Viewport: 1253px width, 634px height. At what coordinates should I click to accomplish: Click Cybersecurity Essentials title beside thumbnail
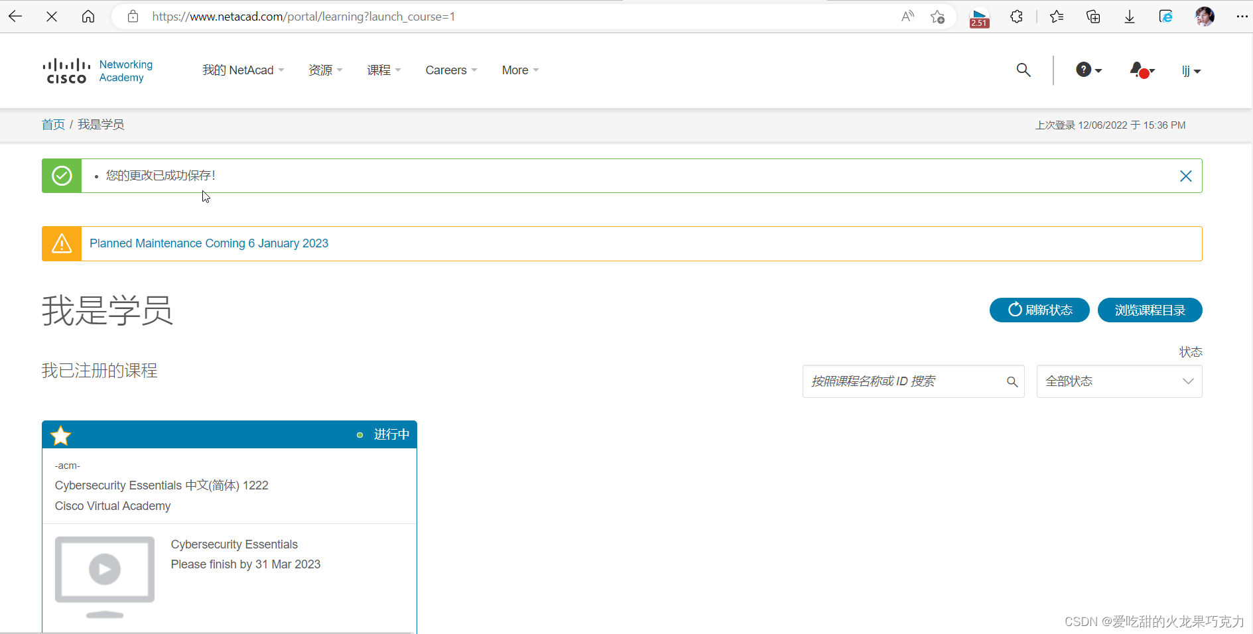tap(234, 544)
